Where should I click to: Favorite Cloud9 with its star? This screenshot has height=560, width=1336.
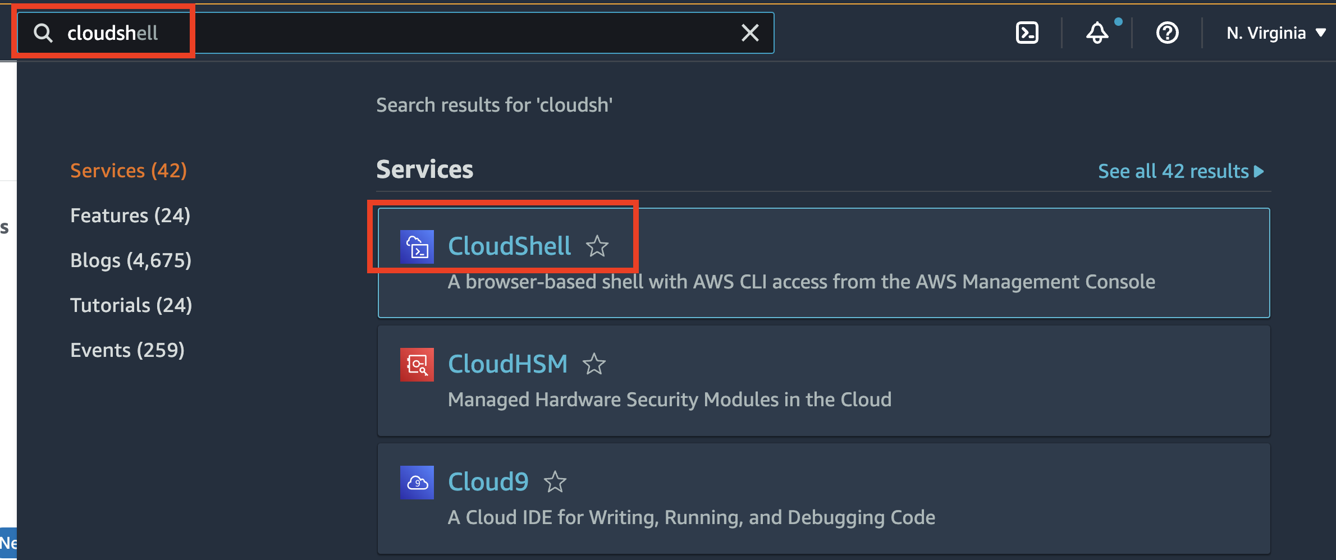click(x=555, y=481)
